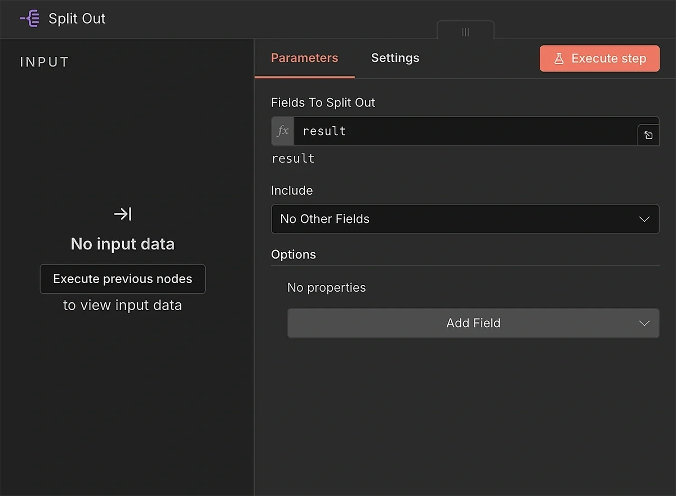Click the flask icon inside Execute step

coord(558,58)
